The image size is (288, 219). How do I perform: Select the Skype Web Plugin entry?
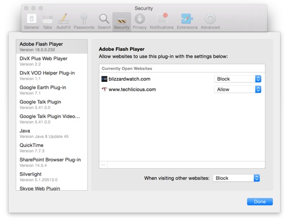pos(52,188)
